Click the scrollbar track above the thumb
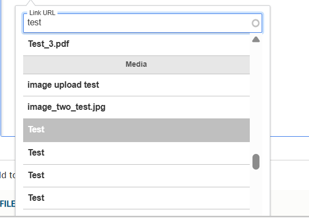Screen dimensions: 309x218 tap(256, 99)
